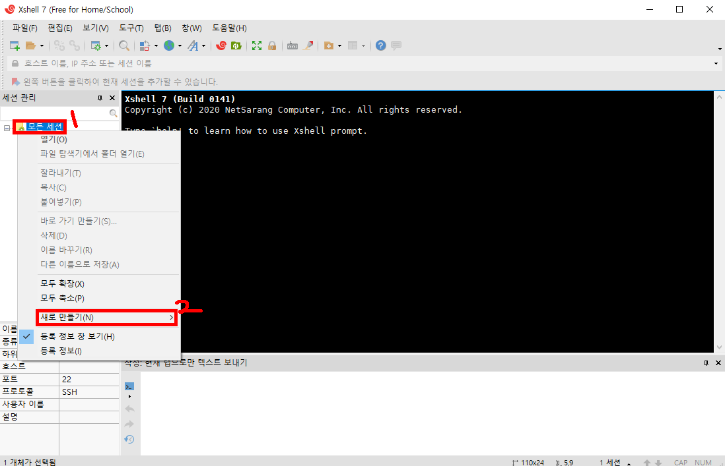Click the 110x24 terminal size status entry

pos(528,462)
